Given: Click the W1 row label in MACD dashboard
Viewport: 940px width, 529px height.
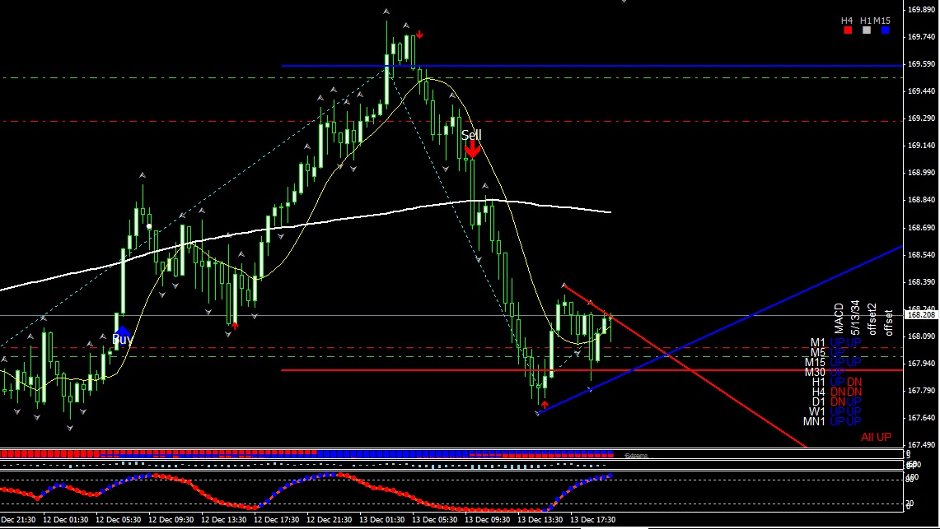Looking at the screenshot, I should (x=817, y=411).
